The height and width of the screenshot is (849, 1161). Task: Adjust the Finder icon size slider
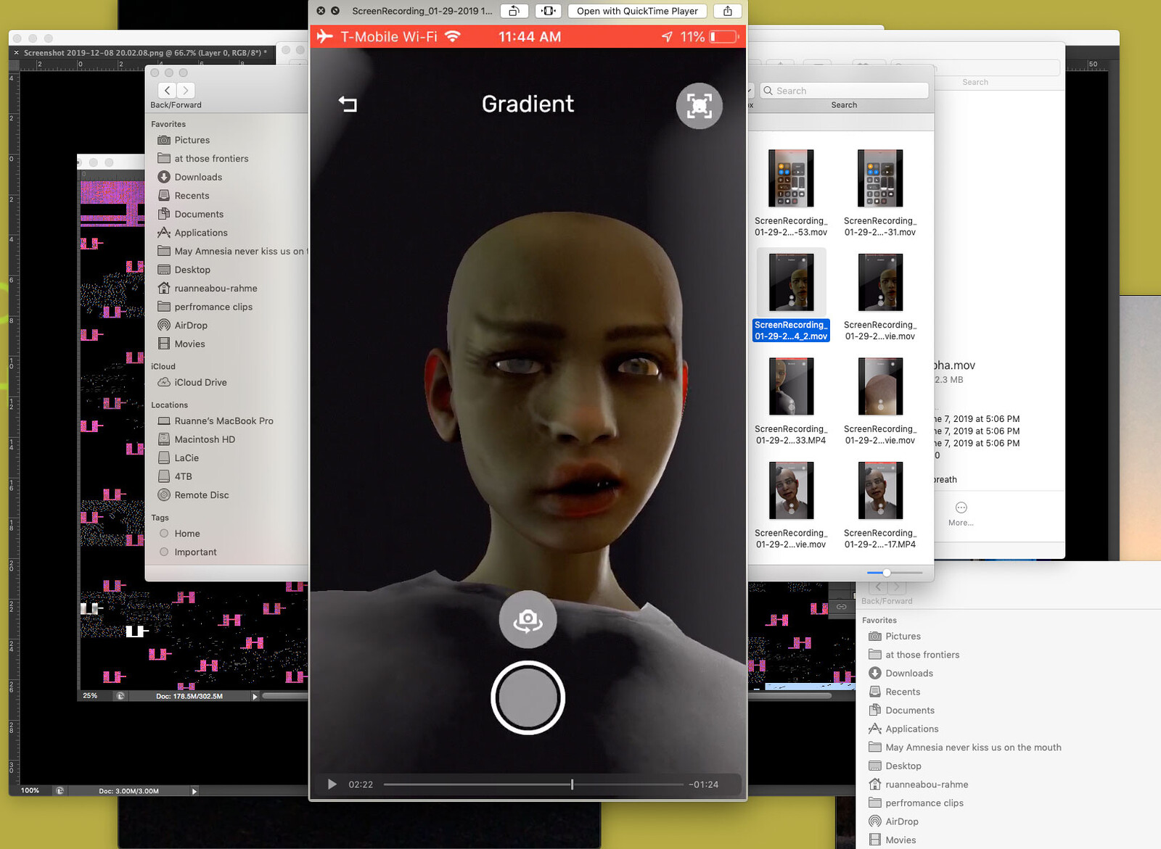click(887, 573)
